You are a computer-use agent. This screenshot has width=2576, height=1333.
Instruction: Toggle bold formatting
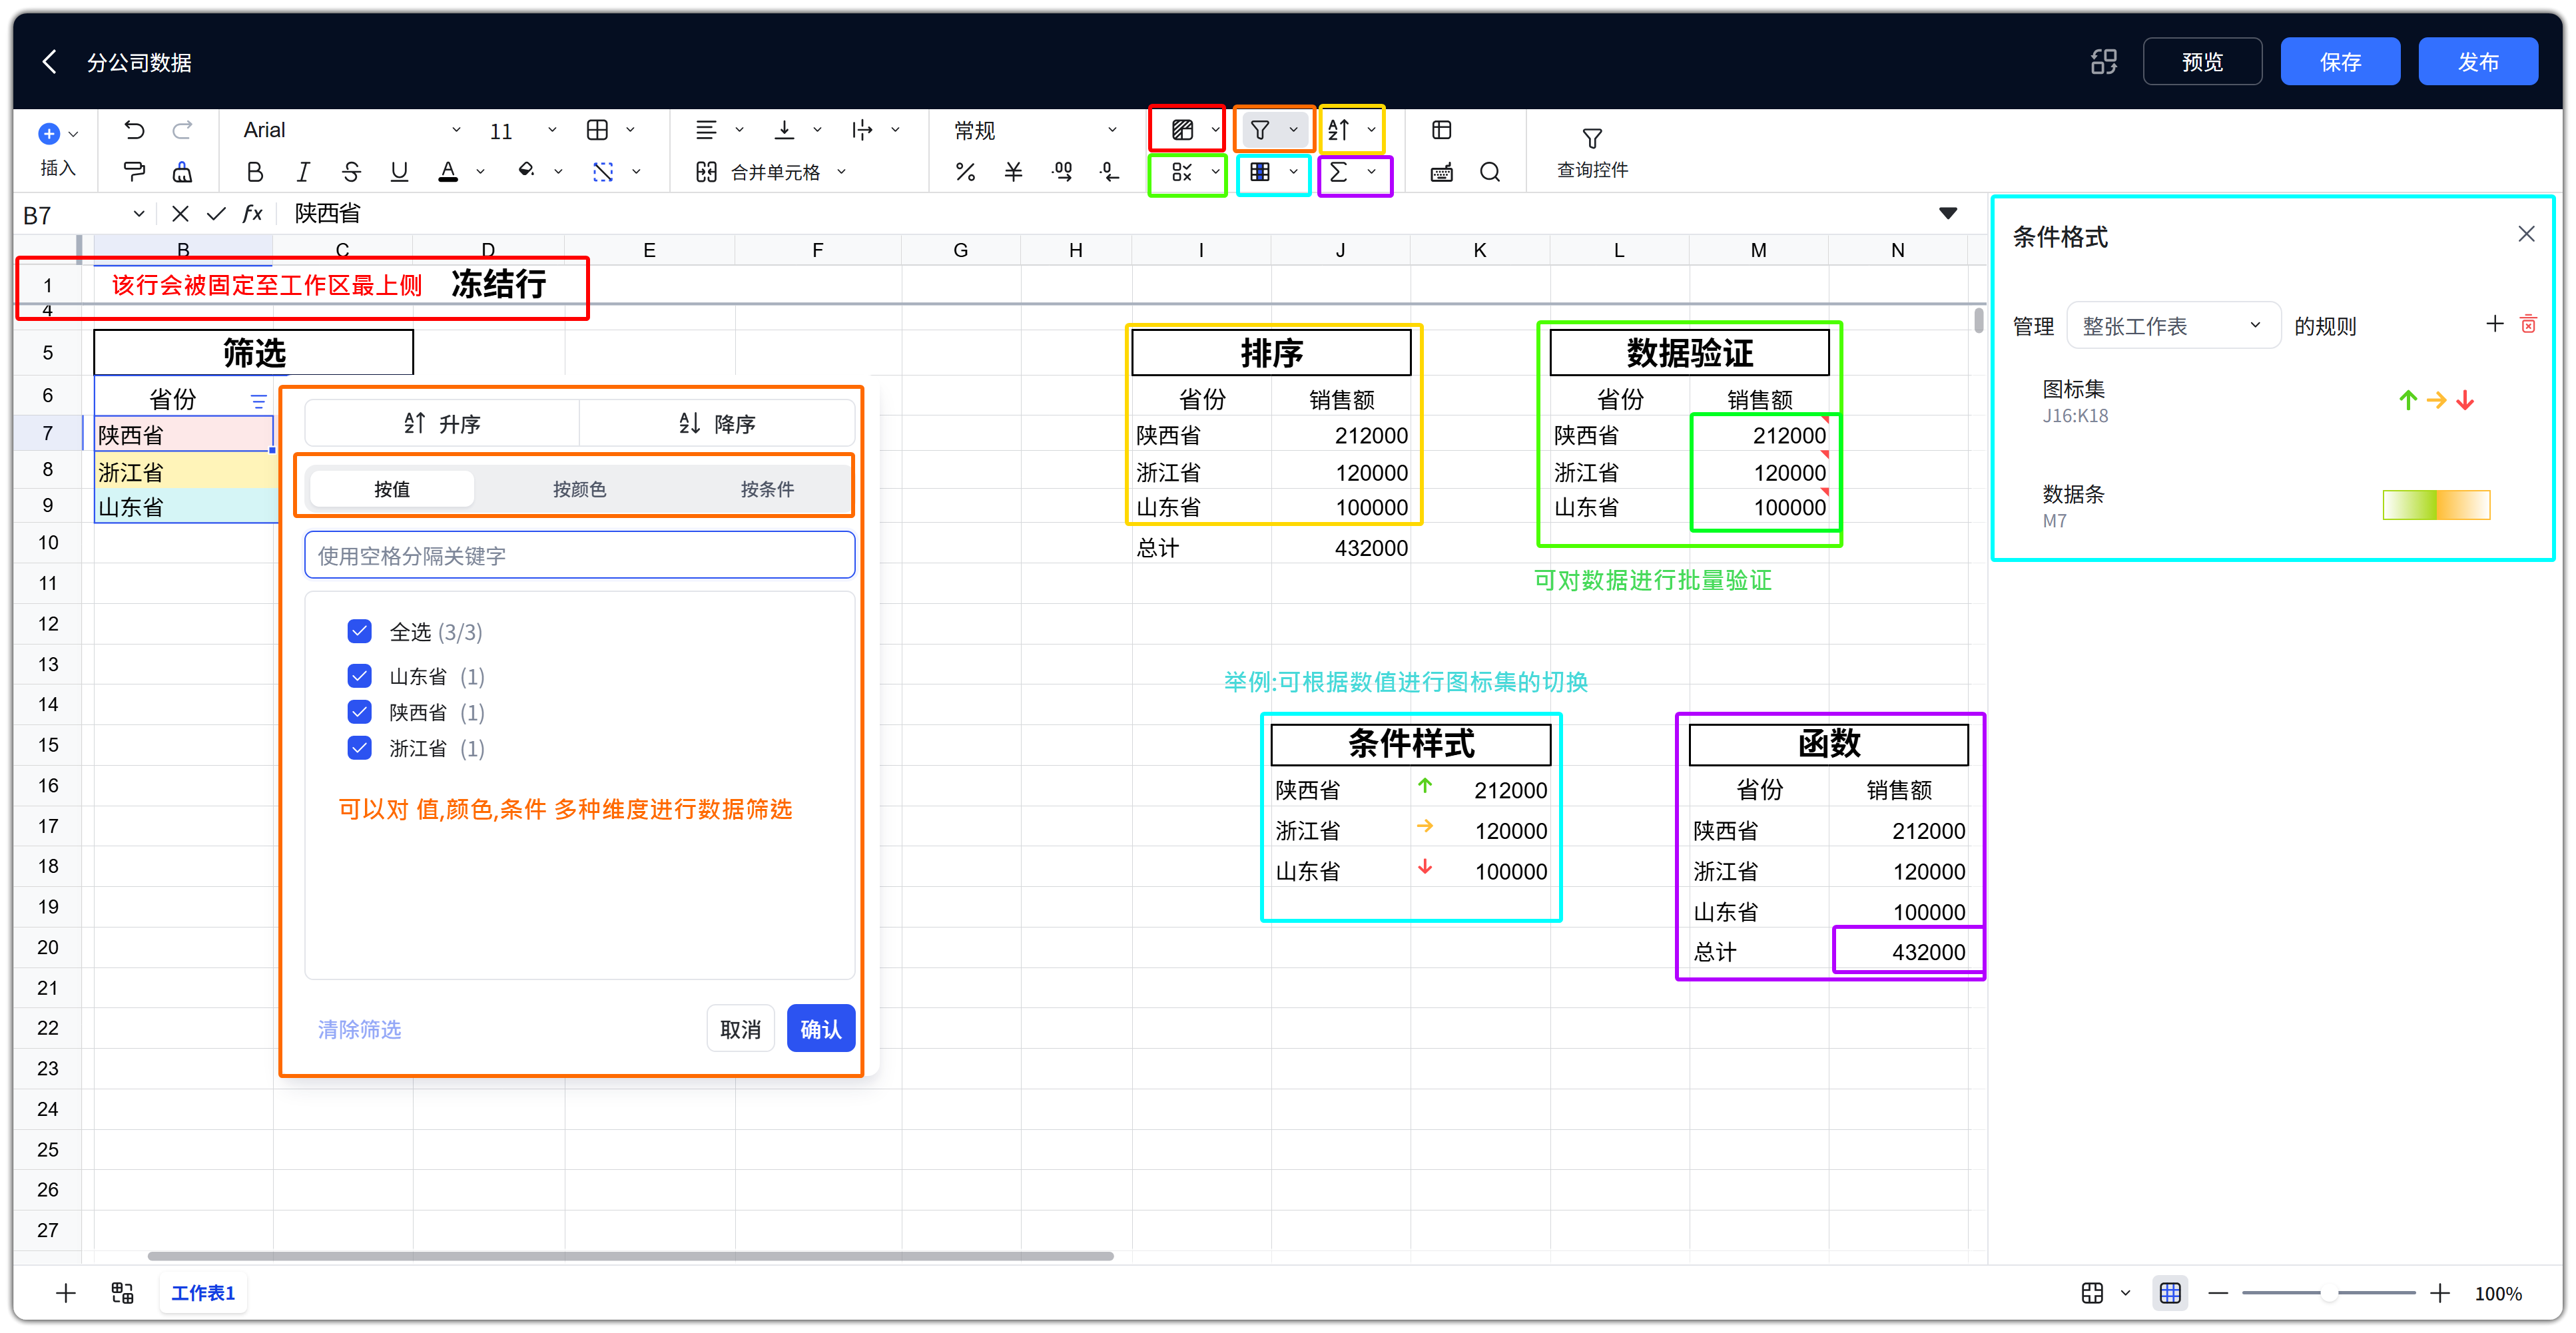(255, 172)
